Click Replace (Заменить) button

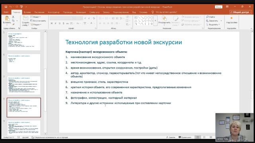212,21
